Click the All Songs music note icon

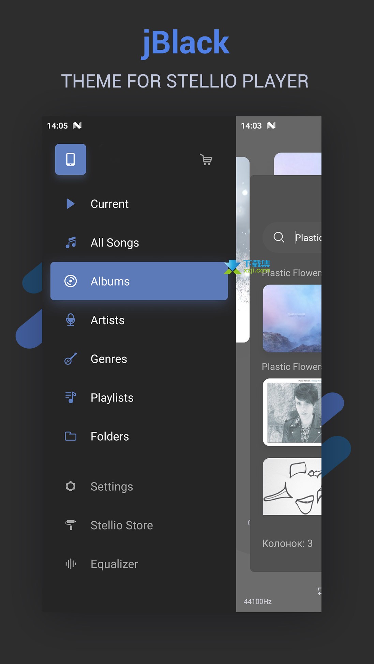pyautogui.click(x=71, y=242)
